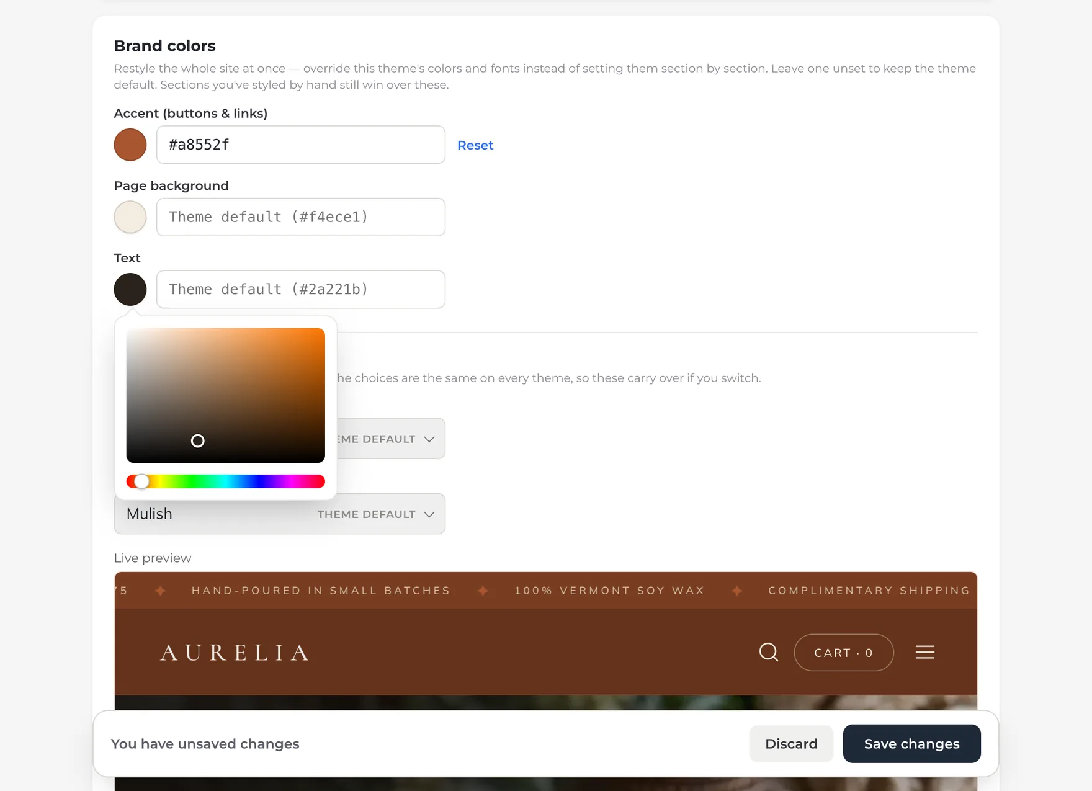Click 'COMPLIMENTARY SHIPPING' banner text
Viewport: 1092px width, 791px height.
pos(869,591)
